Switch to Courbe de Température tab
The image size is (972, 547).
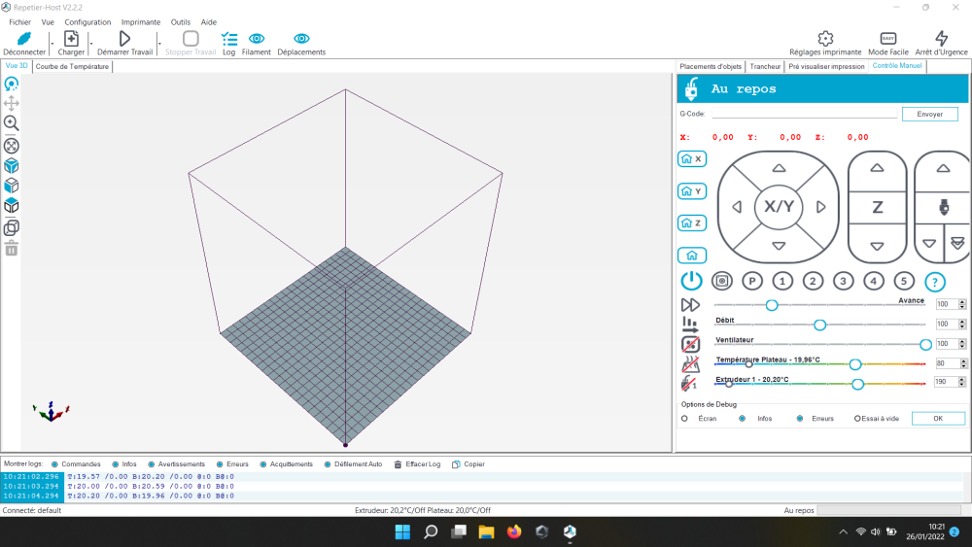pos(72,66)
